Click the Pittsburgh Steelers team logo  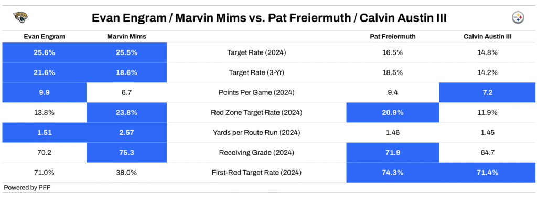tap(518, 17)
